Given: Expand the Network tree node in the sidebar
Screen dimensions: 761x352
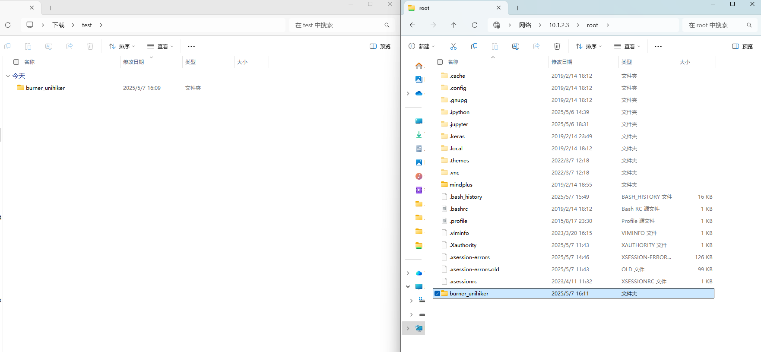Looking at the screenshot, I should coord(408,328).
